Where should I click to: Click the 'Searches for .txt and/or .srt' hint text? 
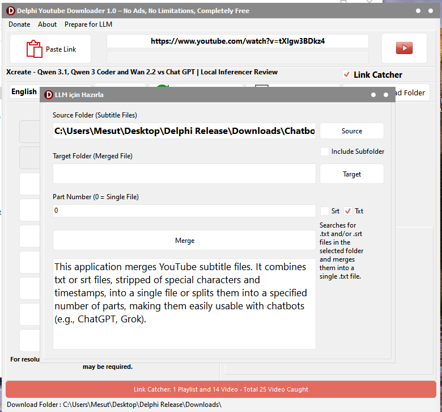click(x=341, y=250)
